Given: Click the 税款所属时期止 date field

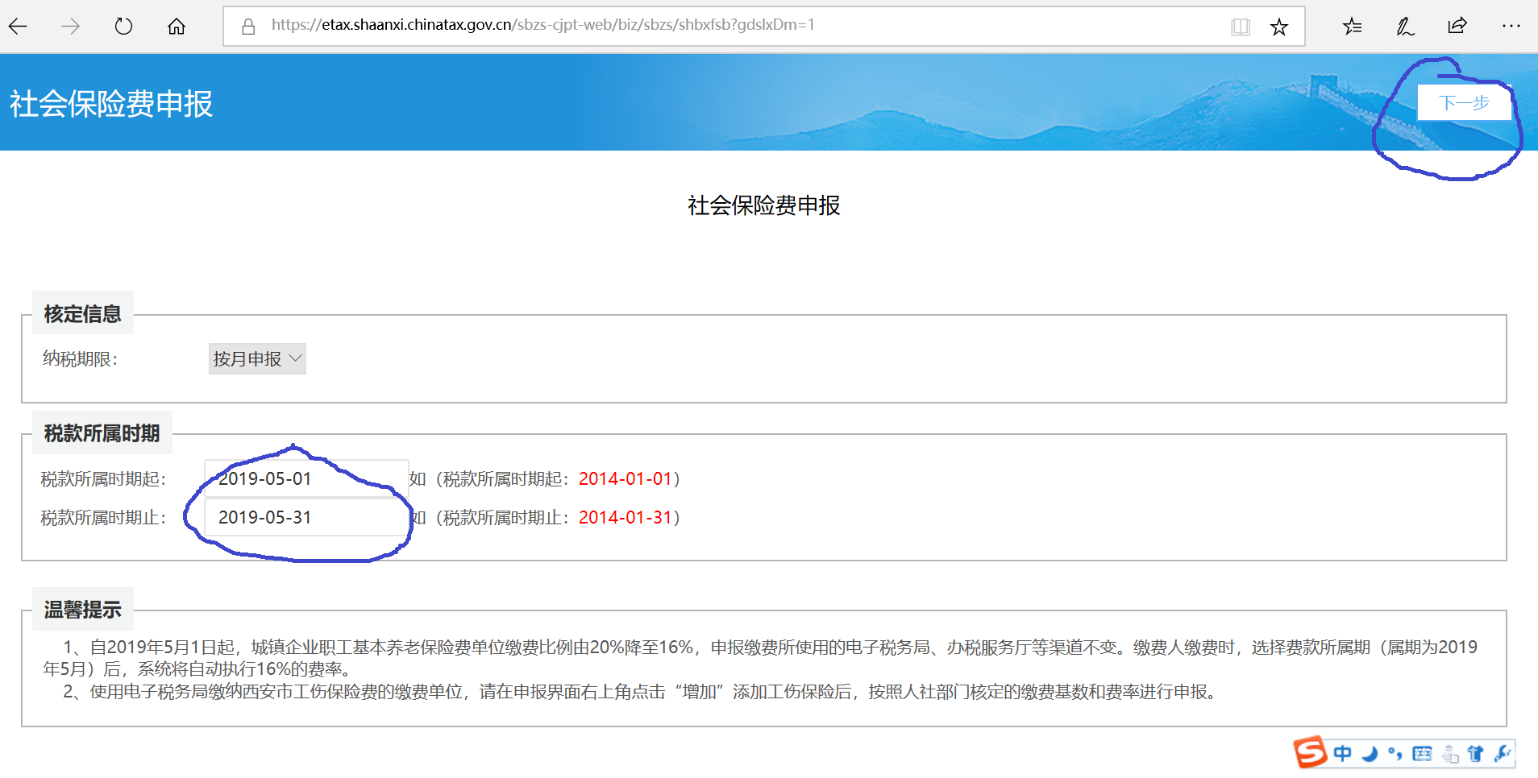Looking at the screenshot, I should coord(306,517).
